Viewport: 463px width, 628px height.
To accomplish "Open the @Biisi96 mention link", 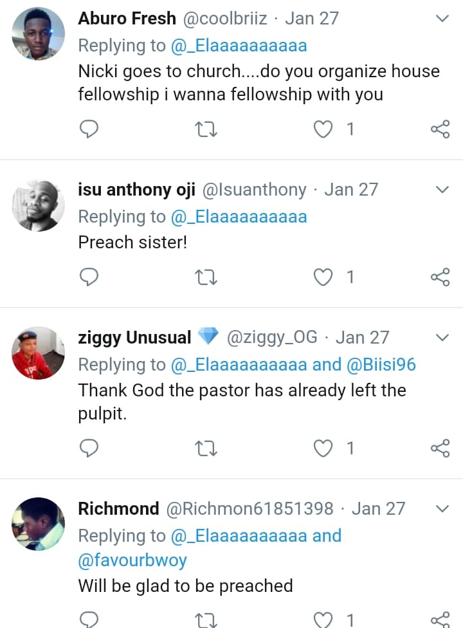I will pyautogui.click(x=381, y=365).
